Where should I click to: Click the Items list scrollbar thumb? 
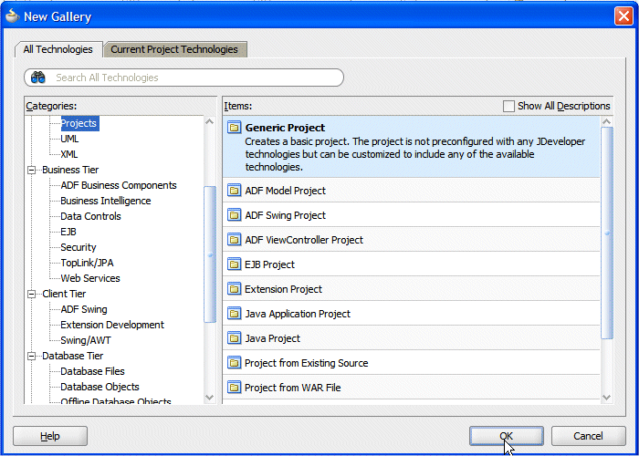pos(606,233)
